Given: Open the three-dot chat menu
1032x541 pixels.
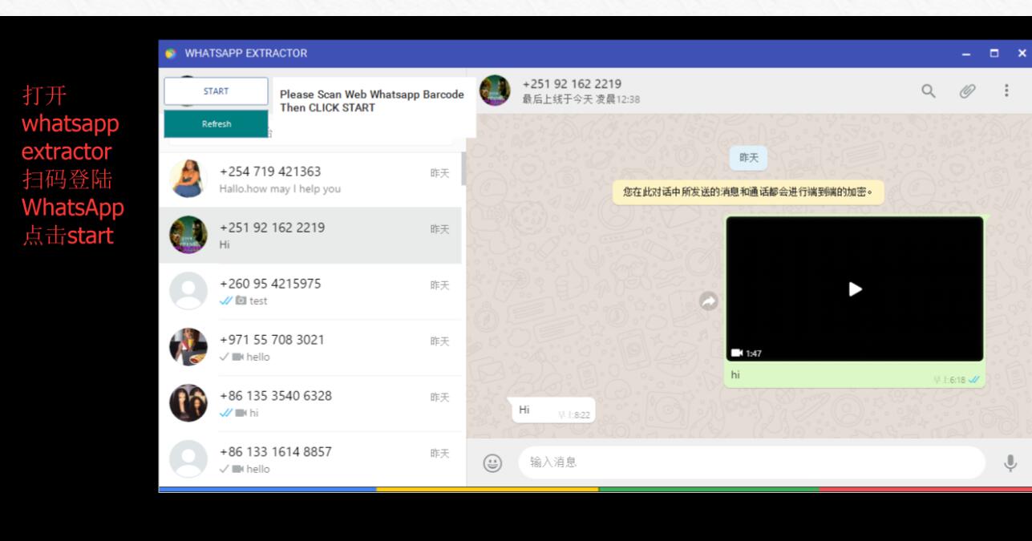Looking at the screenshot, I should pyautogui.click(x=1006, y=91).
